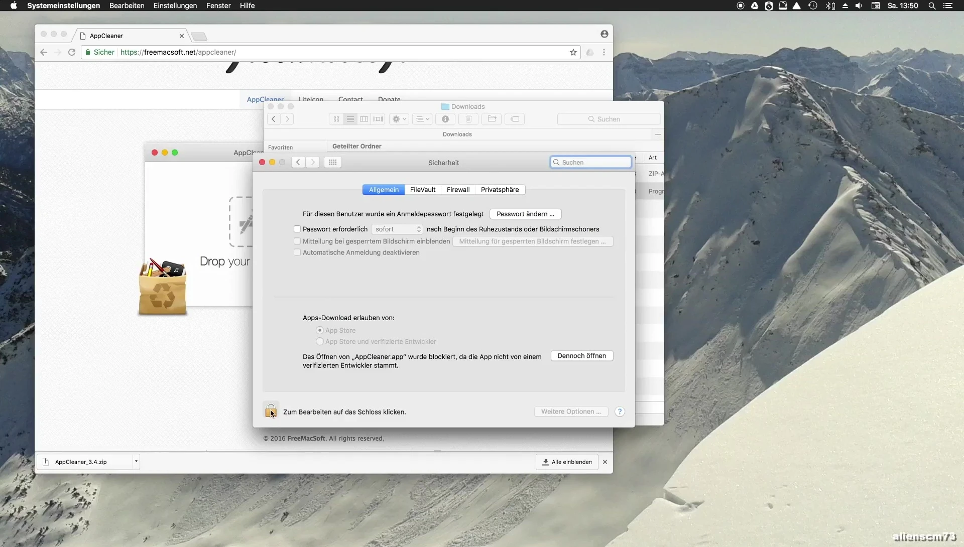964x547 pixels.
Task: Finder: navigate forward with right chevron
Action: [x=287, y=119]
